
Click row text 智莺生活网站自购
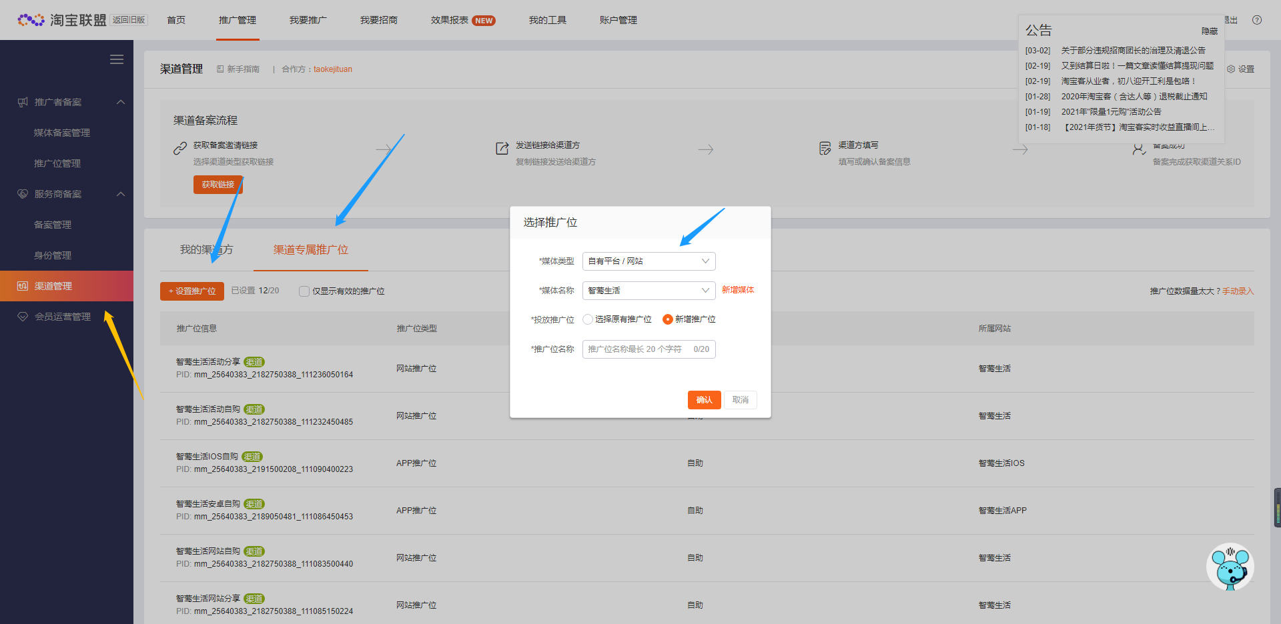click(x=207, y=551)
